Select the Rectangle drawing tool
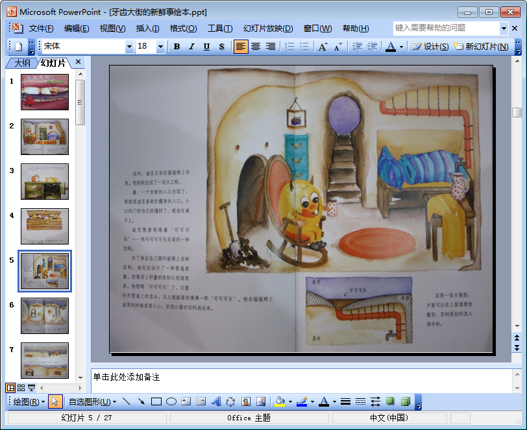Image resolution: width=527 pixels, height=430 pixels. 156,401
